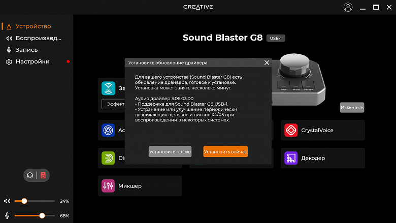This screenshot has width=396, height=223.
Task: Open the blue Acoustic Engine icon
Action: click(x=108, y=130)
